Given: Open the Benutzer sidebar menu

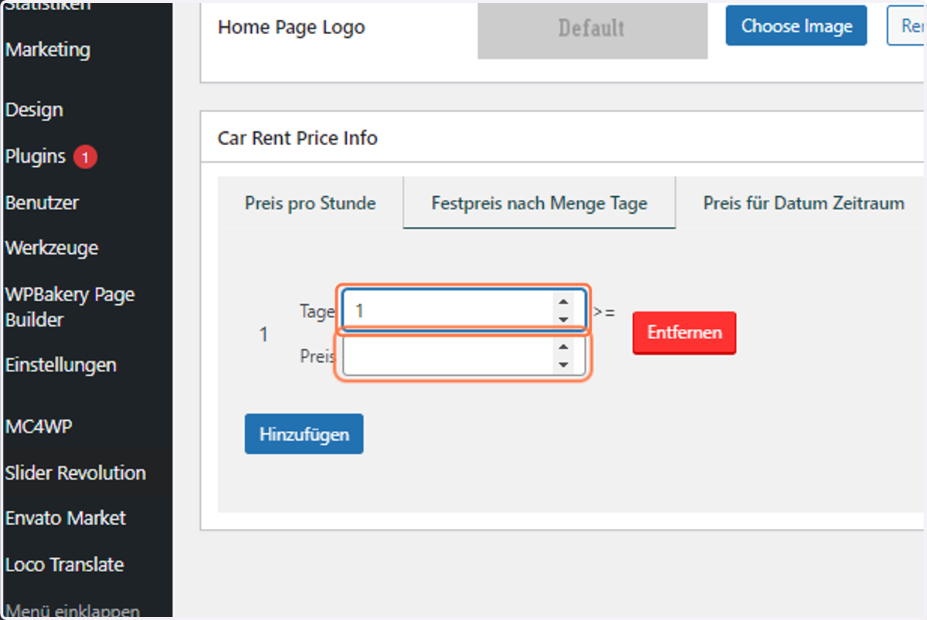Looking at the screenshot, I should (42, 202).
